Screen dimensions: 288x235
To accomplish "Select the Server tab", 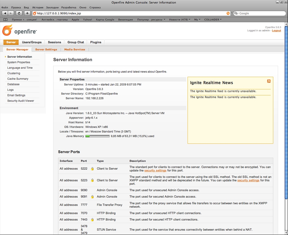I will pyautogui.click(x=11, y=42).
